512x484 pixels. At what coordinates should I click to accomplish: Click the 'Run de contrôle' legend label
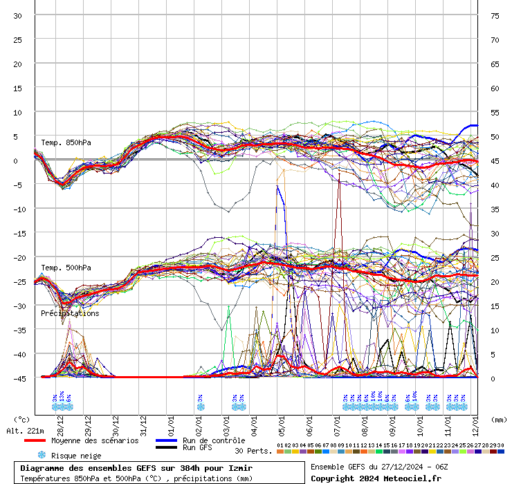214,440
